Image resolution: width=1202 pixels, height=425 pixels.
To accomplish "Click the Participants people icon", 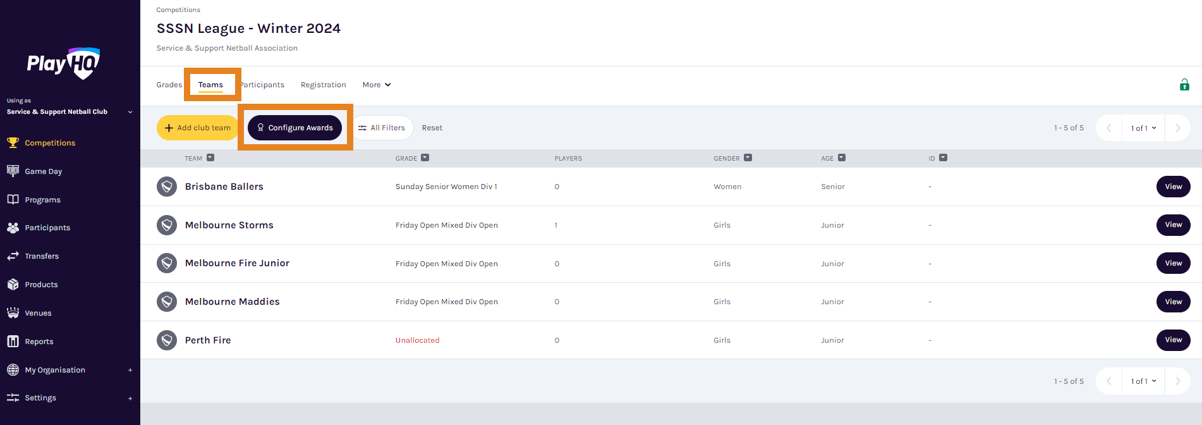I will pos(13,228).
